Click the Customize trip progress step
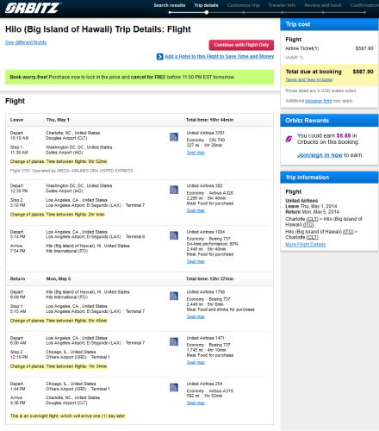This screenshot has height=431, width=379. (243, 5)
